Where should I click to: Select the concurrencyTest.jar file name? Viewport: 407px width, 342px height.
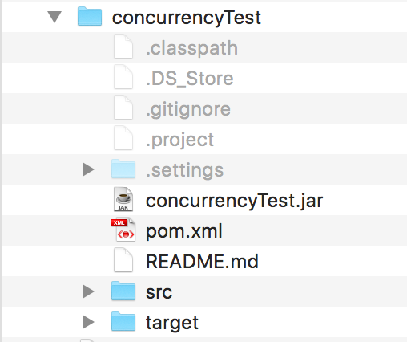click(235, 201)
